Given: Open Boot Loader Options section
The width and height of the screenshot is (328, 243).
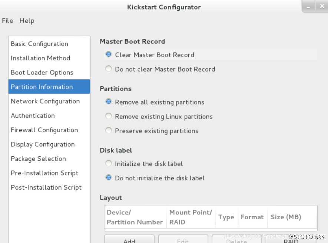Looking at the screenshot, I should coord(49,72).
